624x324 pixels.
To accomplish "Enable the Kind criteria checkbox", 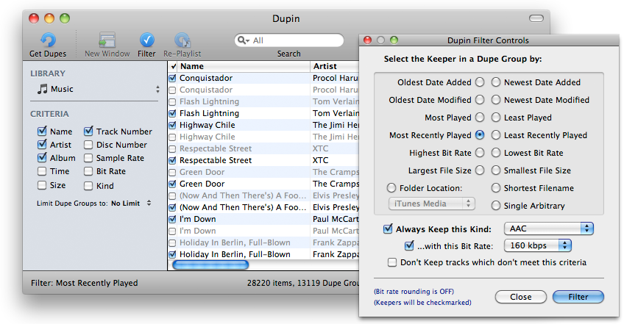I will click(88, 186).
